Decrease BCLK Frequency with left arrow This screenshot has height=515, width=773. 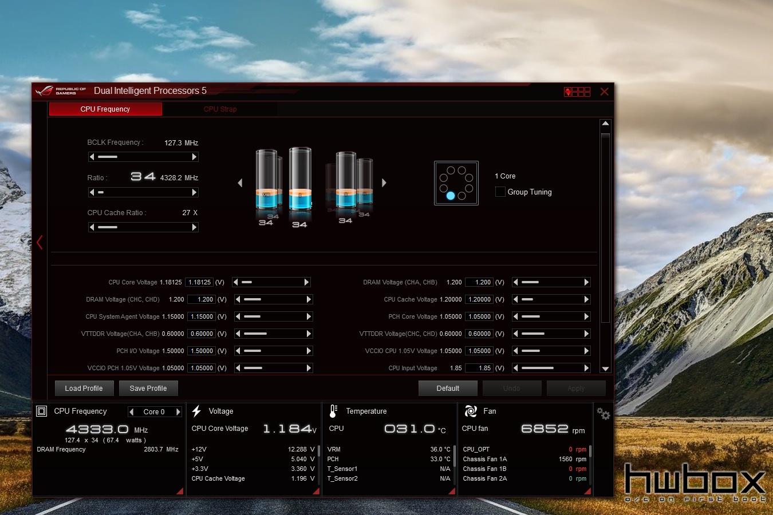(x=92, y=157)
